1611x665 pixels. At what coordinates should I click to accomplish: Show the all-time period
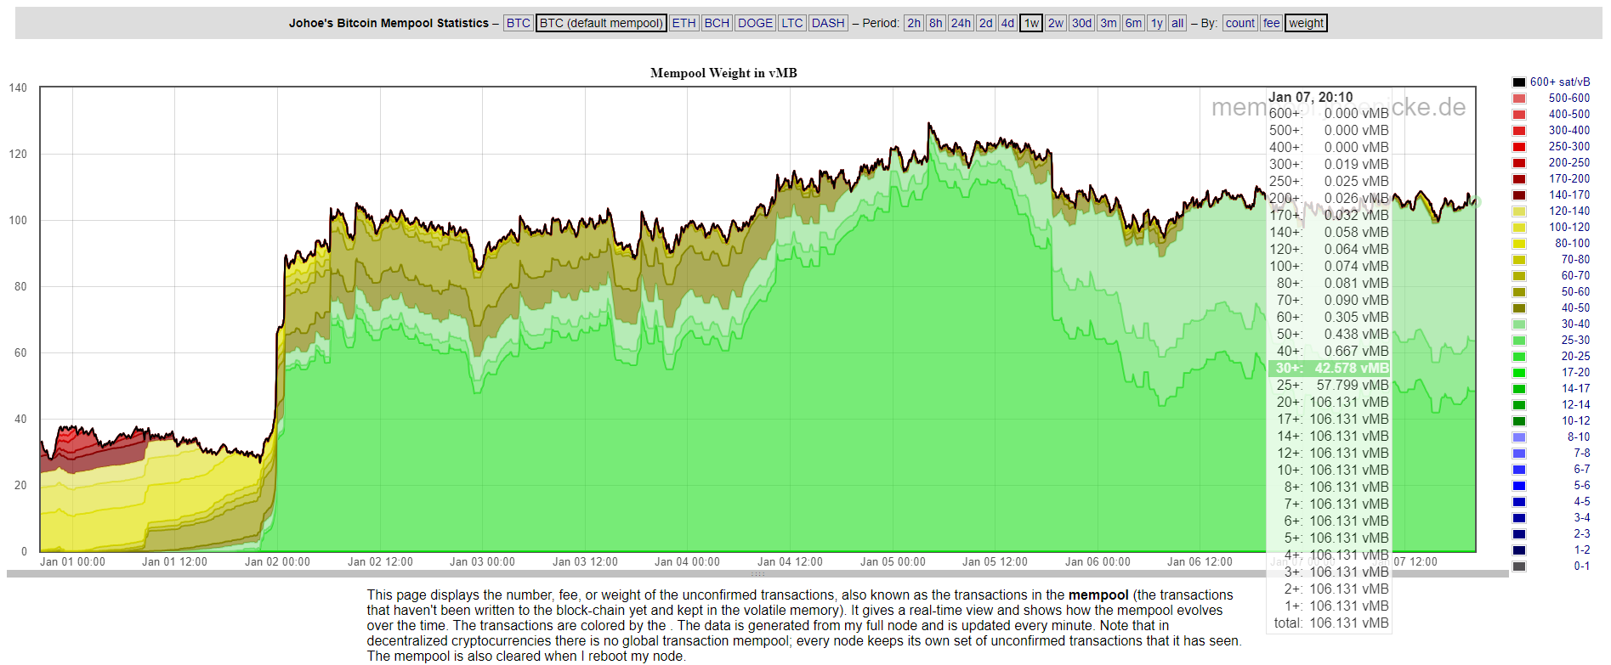point(1177,23)
